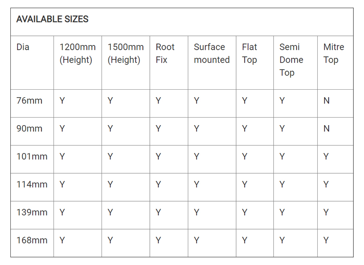Select the 114mm diameter row label

click(x=32, y=185)
